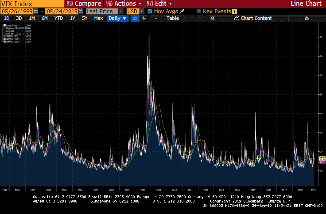
Task: Select the 1D time range
Action: pos(7,18)
